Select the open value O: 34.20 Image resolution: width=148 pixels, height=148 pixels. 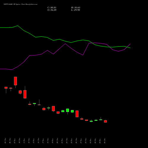click(x=52, y=10)
